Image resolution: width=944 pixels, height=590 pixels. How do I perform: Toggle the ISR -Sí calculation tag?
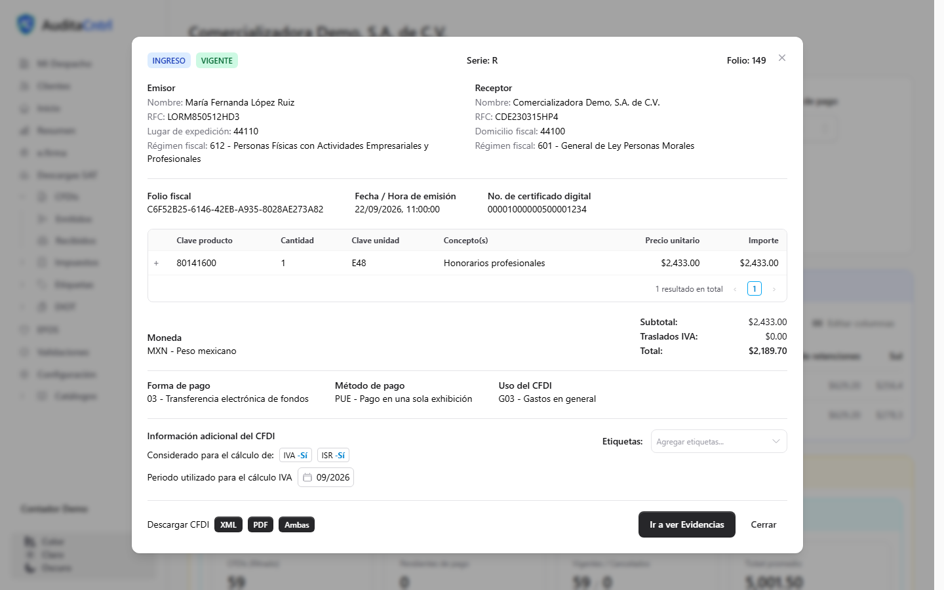coord(333,455)
